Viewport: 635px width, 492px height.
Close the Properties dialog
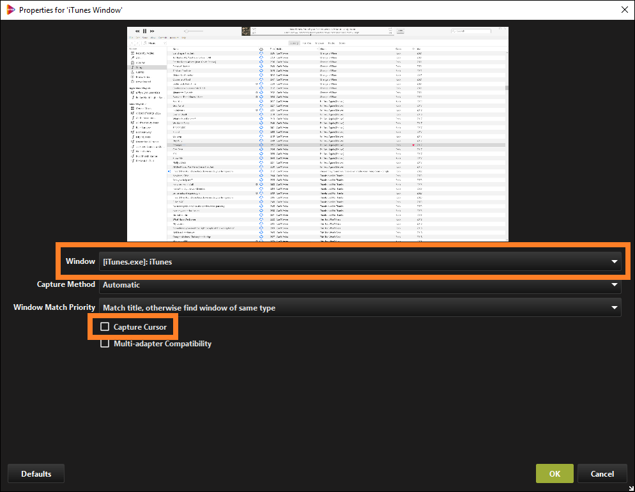[x=625, y=10]
